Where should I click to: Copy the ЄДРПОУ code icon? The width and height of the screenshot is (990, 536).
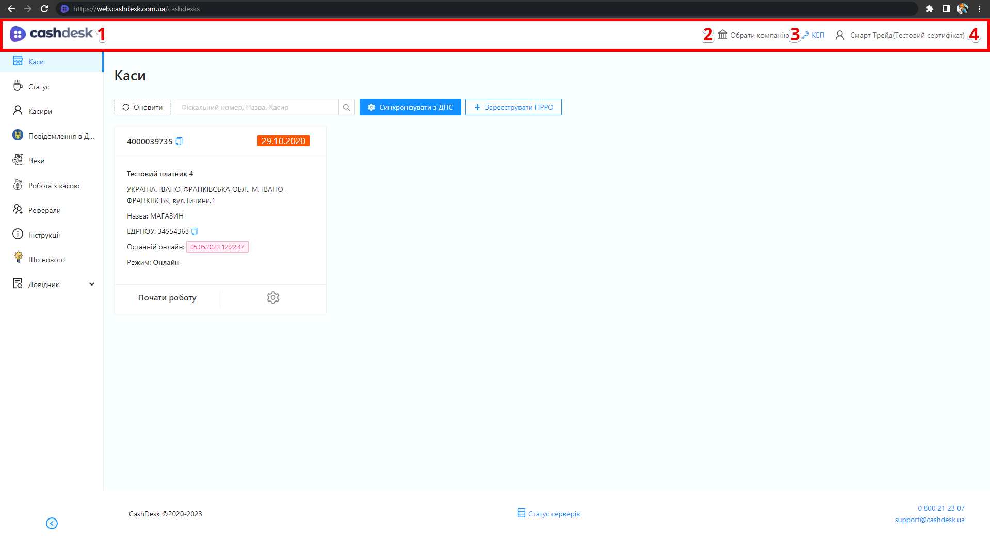[194, 231]
